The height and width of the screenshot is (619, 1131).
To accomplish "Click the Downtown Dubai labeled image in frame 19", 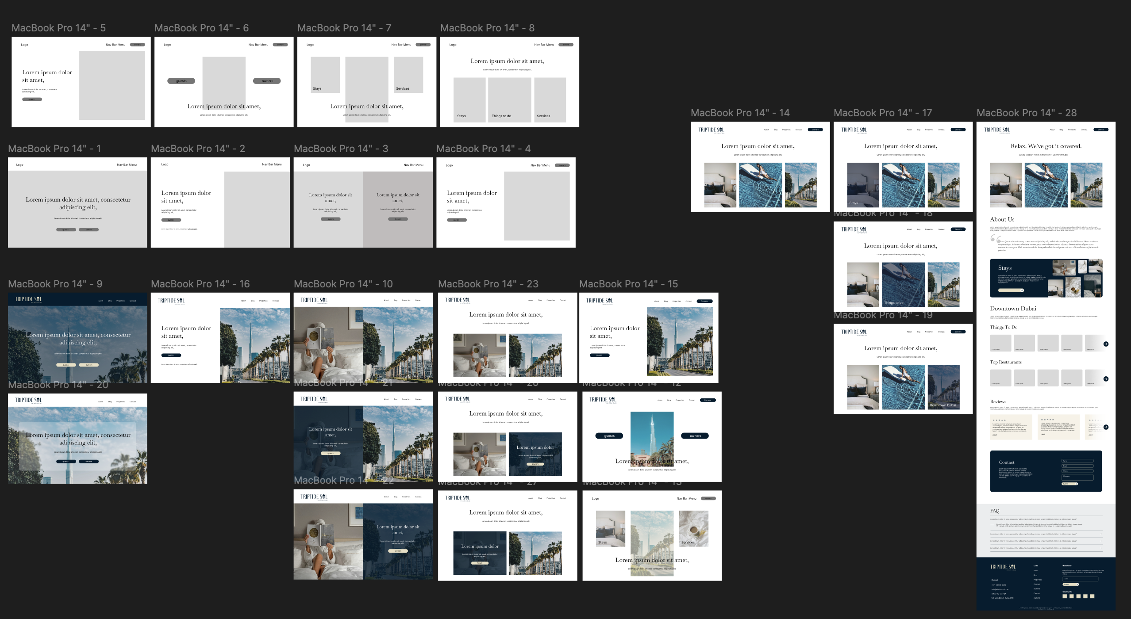I will tap(944, 387).
